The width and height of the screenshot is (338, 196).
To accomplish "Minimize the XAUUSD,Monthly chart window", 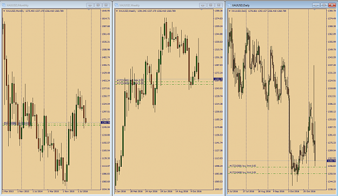I will (x=90, y=5).
